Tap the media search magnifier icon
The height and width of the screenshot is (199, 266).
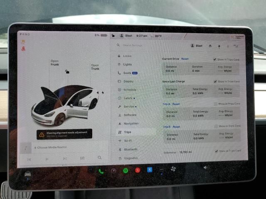coord(100,158)
